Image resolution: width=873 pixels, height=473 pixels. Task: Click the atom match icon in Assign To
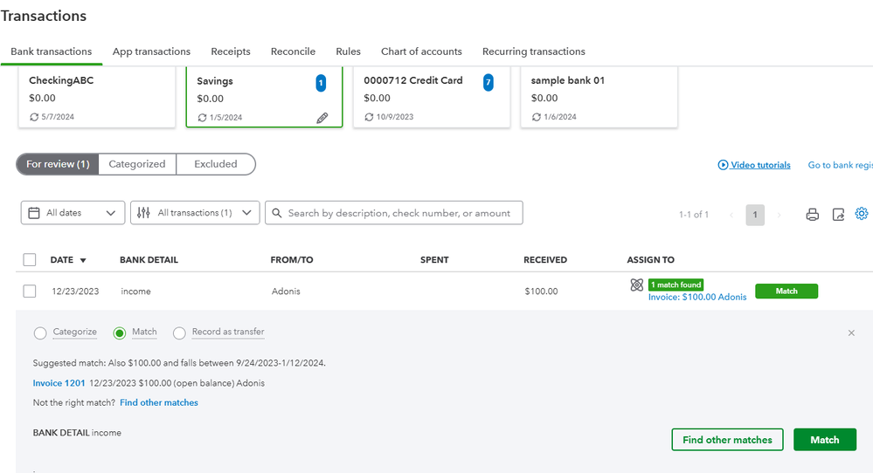(x=637, y=285)
